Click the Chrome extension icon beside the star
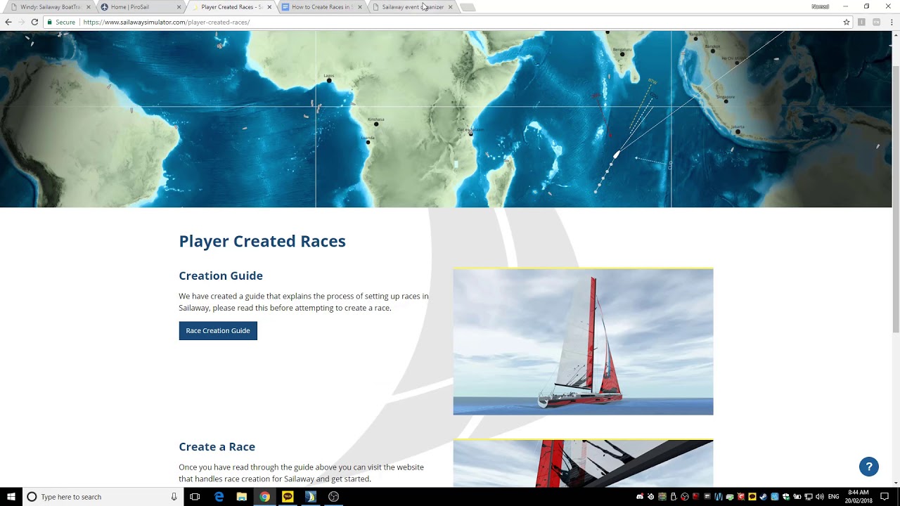The height and width of the screenshot is (506, 900). coord(861,22)
